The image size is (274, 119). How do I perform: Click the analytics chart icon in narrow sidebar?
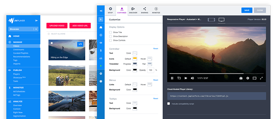click(101, 58)
